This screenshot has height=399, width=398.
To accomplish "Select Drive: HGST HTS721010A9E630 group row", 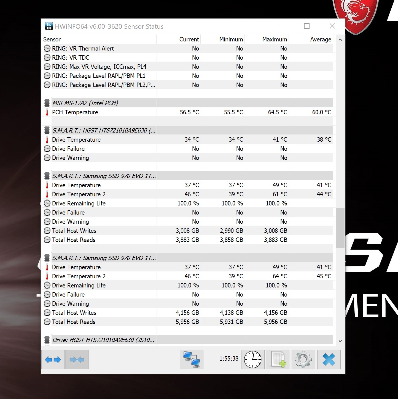I will tap(187, 340).
